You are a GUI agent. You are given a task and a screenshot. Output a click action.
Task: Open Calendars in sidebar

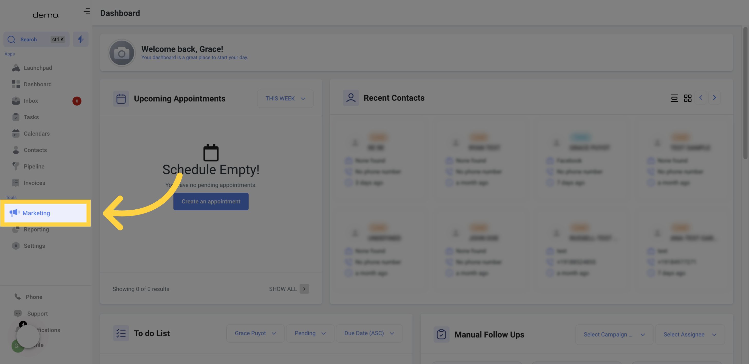point(37,133)
